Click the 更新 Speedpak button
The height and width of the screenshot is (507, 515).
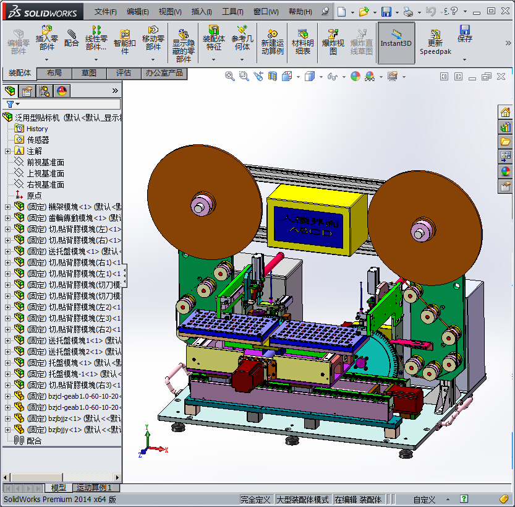tap(435, 41)
